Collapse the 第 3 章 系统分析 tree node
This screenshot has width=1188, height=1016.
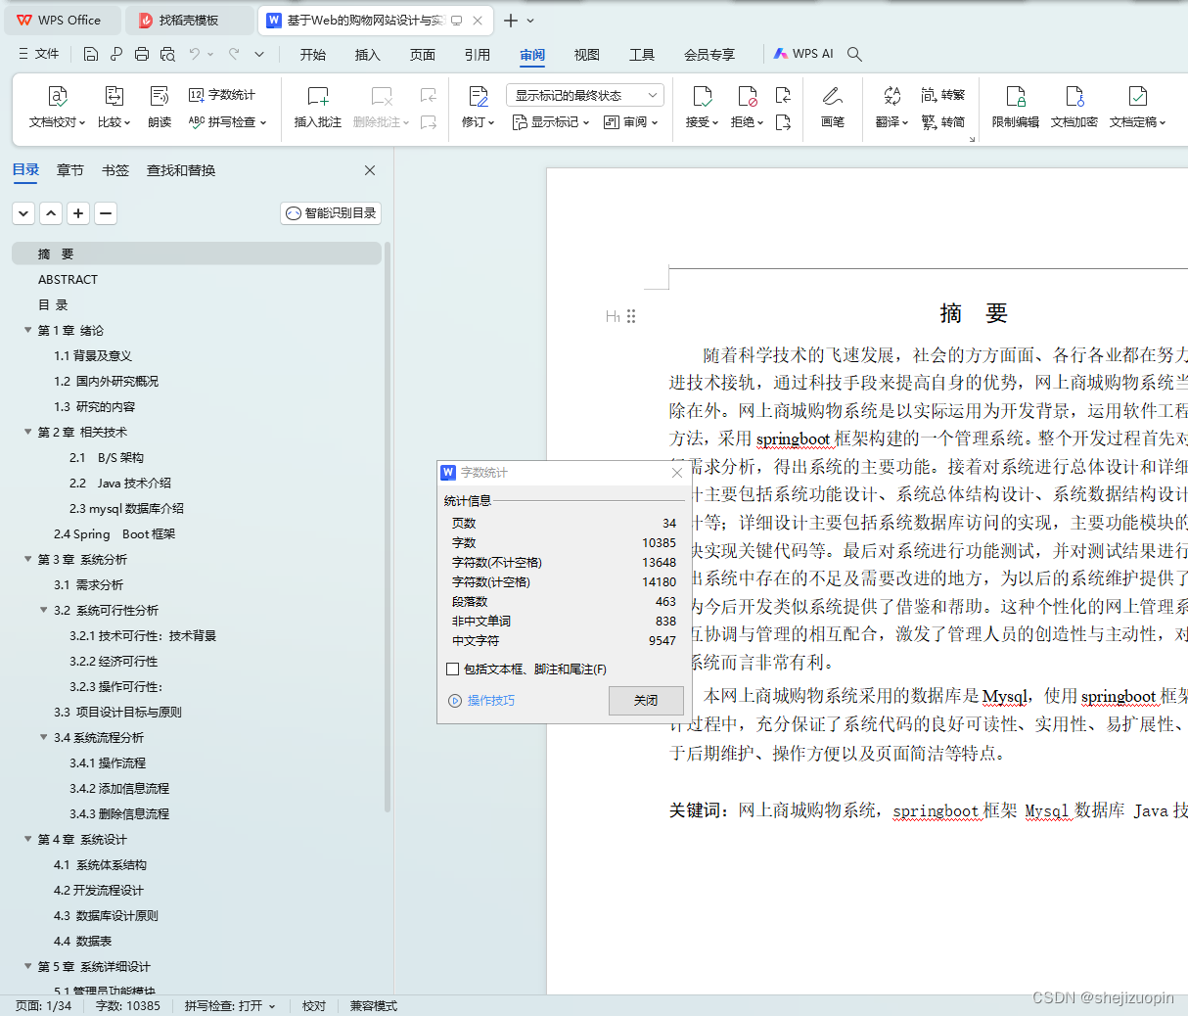(x=26, y=559)
